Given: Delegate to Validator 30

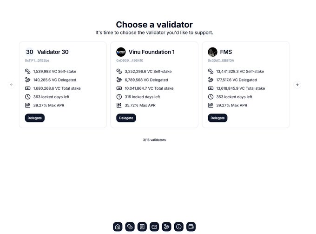Looking at the screenshot, I should pos(35,118).
